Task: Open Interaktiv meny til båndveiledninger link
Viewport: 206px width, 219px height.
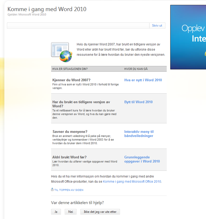Action: coord(139,134)
